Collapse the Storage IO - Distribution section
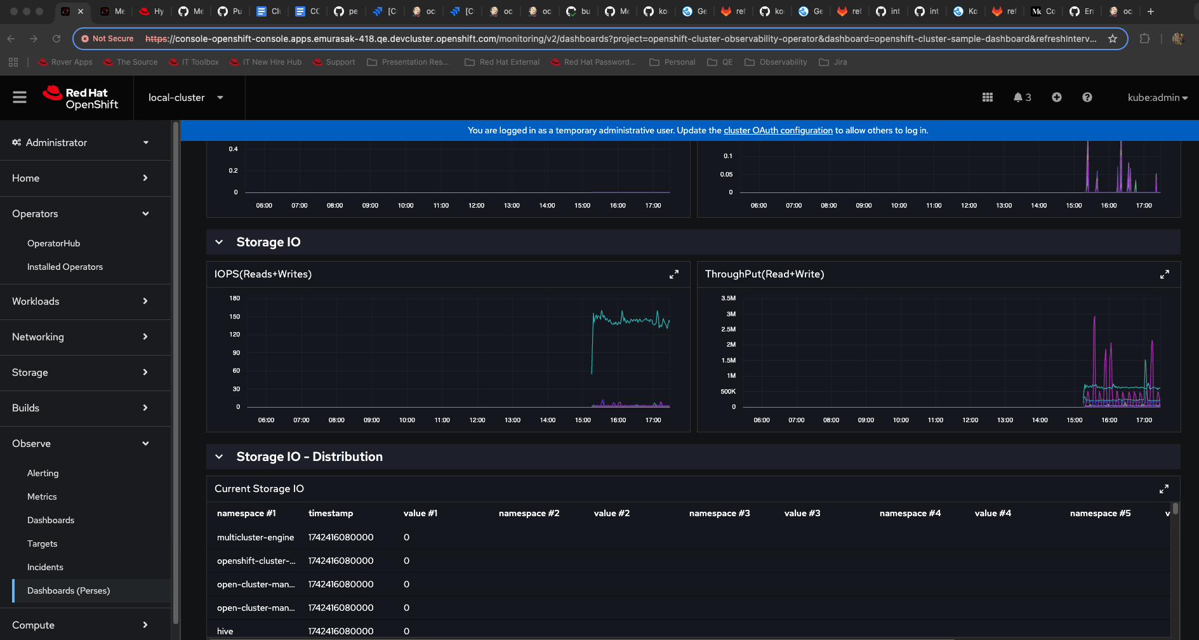 [x=219, y=457]
